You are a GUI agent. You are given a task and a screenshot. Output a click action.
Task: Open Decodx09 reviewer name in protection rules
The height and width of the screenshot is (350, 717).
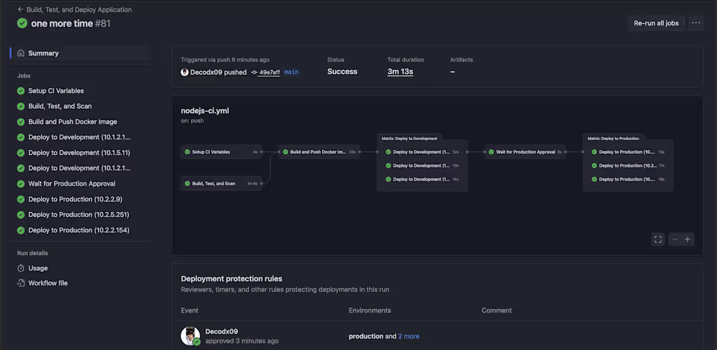coord(222,332)
